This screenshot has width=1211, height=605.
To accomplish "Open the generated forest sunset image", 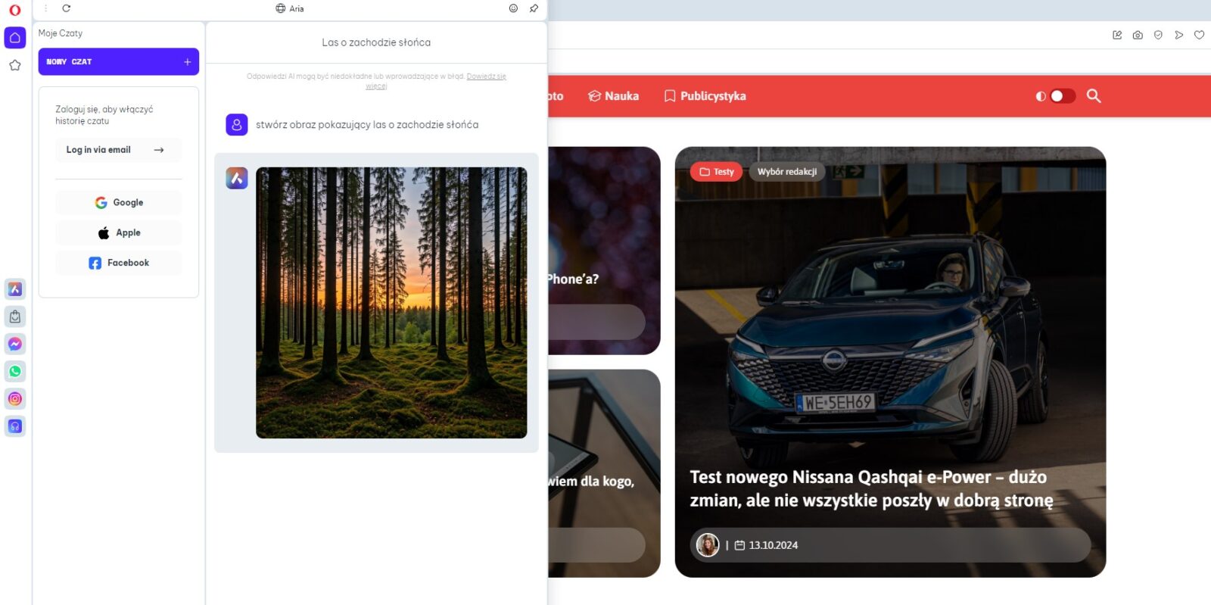I will (x=391, y=303).
